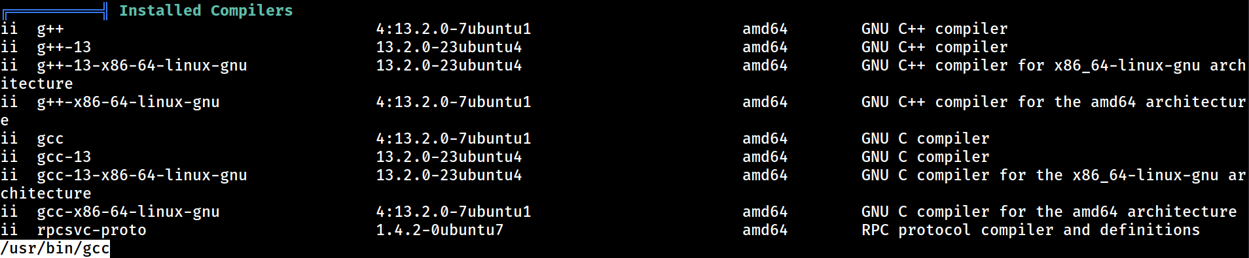The width and height of the screenshot is (1249, 258).
Task: Select gcc-x86-64-linux-gnu package name
Action: click(128, 212)
